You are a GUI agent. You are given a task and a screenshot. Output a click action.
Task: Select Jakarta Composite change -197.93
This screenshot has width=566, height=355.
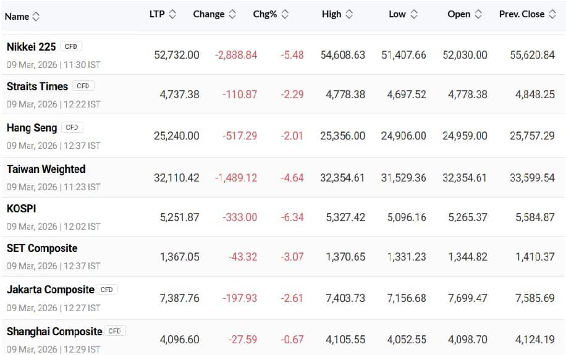(240, 298)
